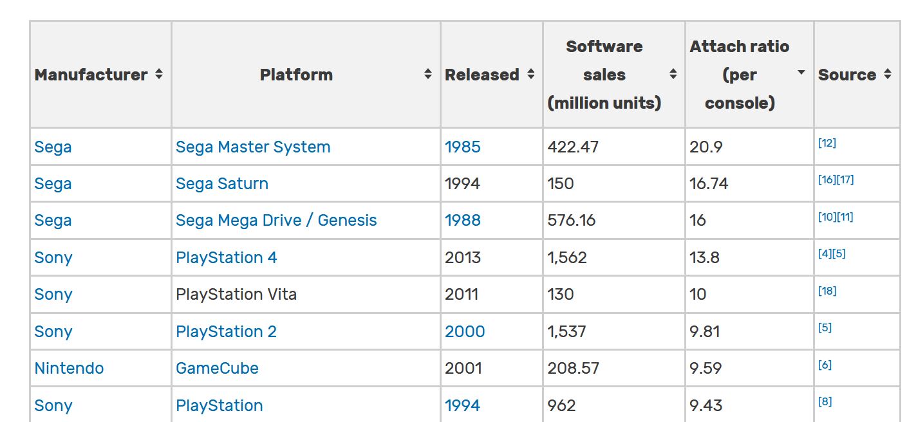Select the 9.81 attach ratio cell
907x422 pixels.
point(749,331)
